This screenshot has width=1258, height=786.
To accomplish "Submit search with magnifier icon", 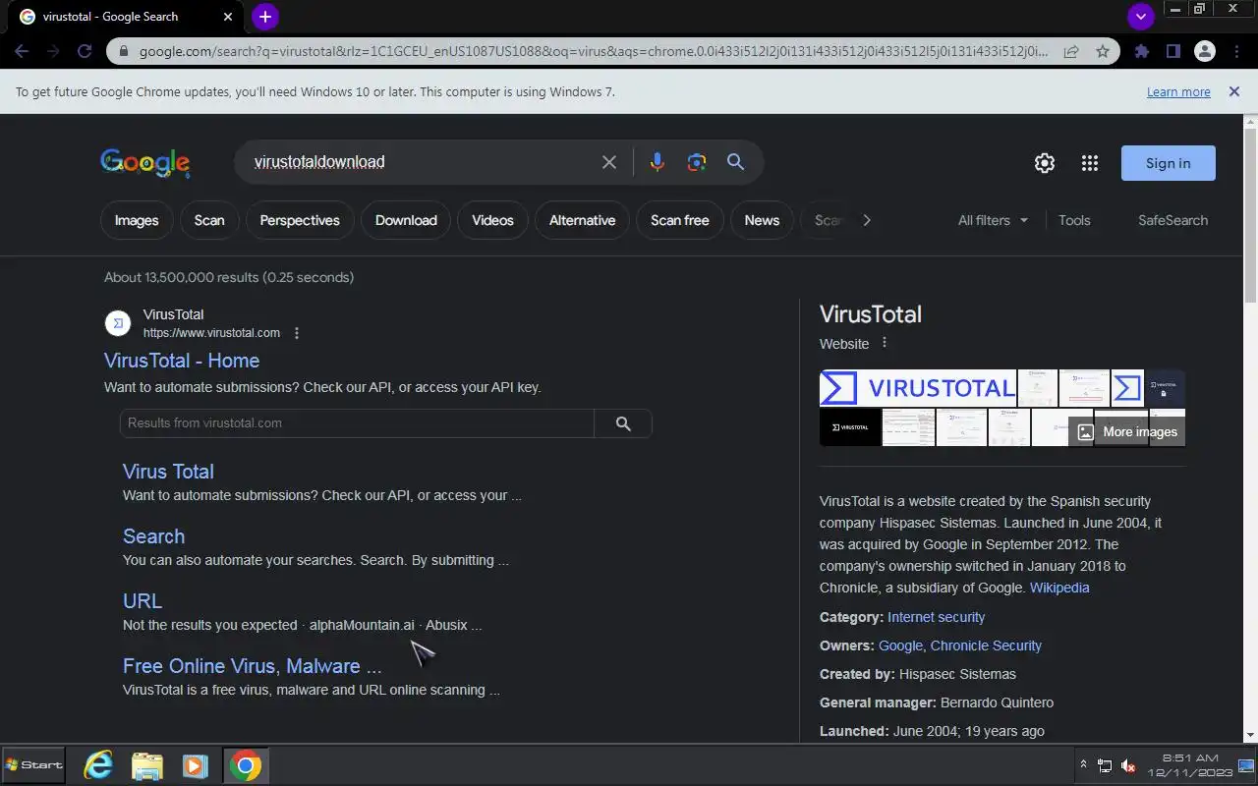I will click(x=735, y=162).
